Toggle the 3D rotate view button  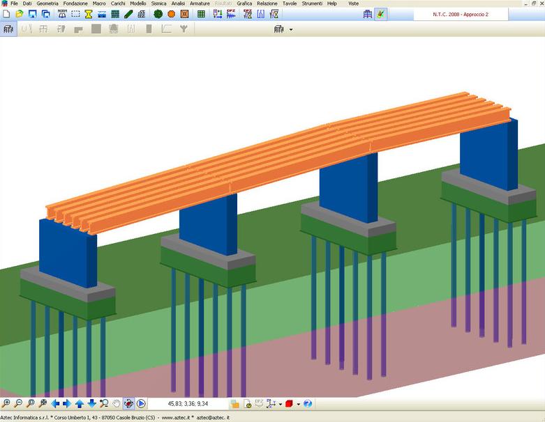pos(128,403)
